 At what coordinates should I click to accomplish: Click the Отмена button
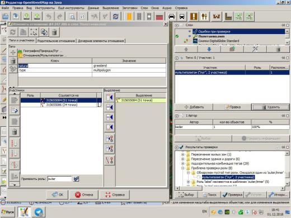(x=84, y=195)
